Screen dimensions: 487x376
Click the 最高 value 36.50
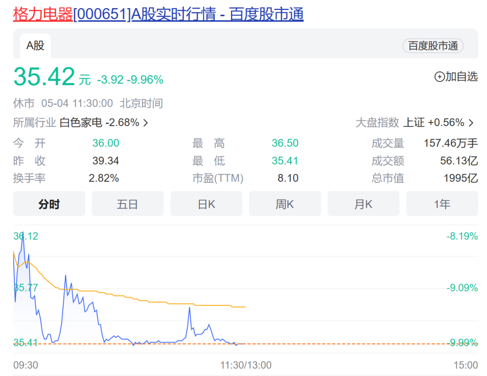[x=285, y=143]
